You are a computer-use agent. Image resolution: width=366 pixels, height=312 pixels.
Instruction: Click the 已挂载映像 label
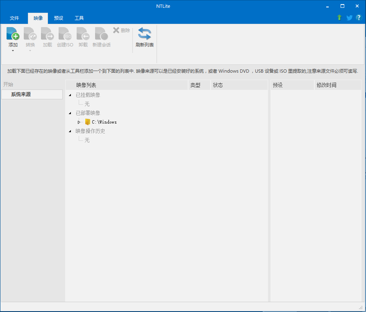(88, 95)
